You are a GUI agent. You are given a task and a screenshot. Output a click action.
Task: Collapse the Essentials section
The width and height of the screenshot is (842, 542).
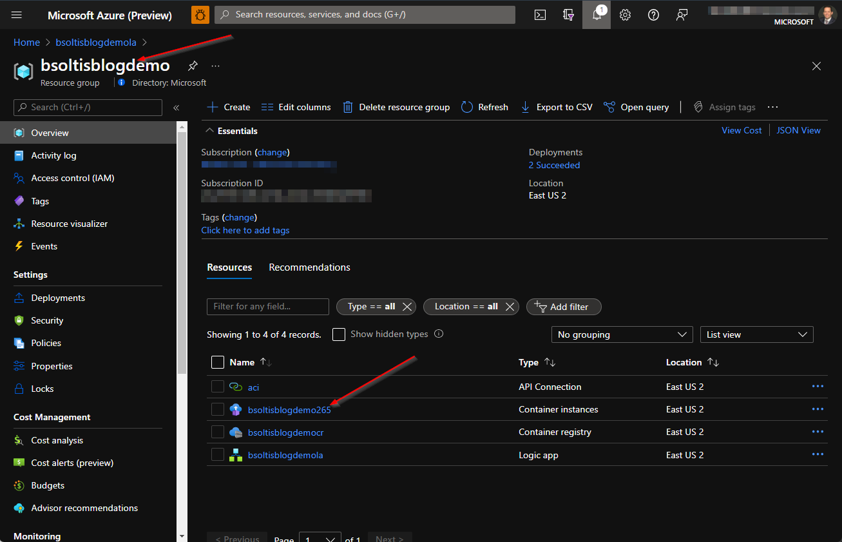click(x=209, y=130)
